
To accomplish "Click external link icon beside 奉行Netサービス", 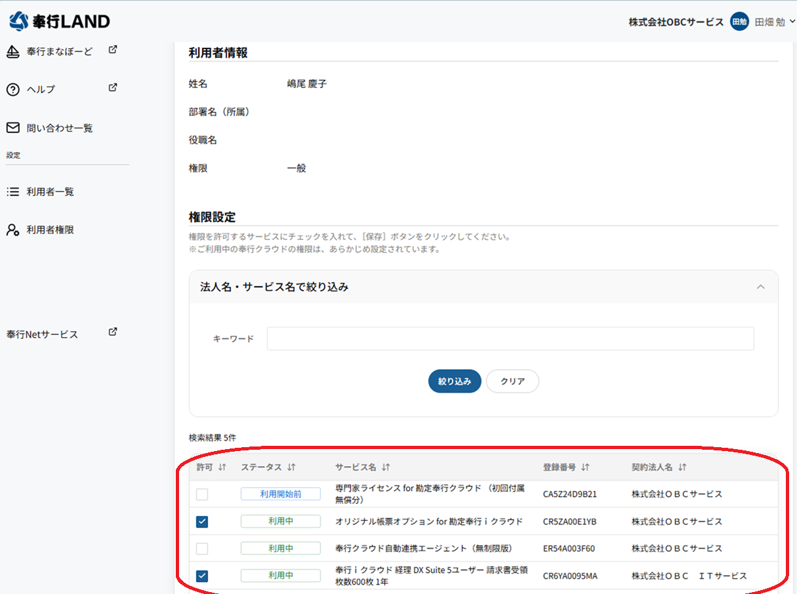I will (113, 332).
